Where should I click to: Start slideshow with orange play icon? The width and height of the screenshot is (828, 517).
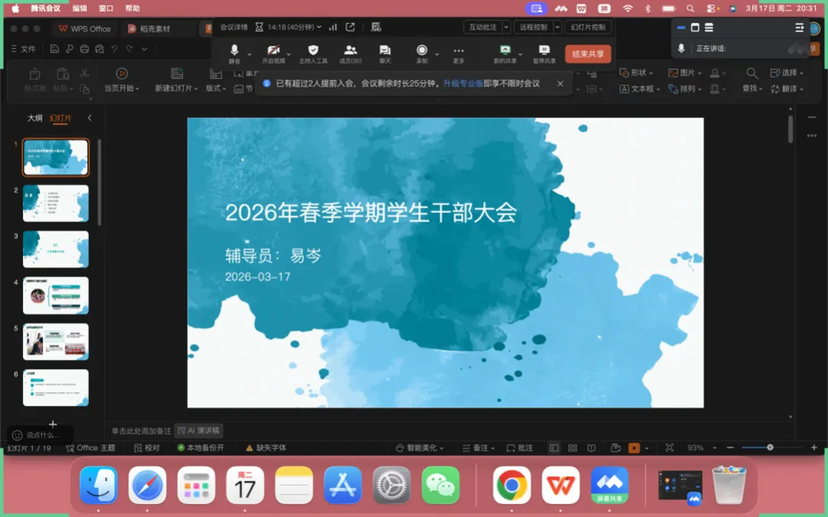(x=634, y=448)
